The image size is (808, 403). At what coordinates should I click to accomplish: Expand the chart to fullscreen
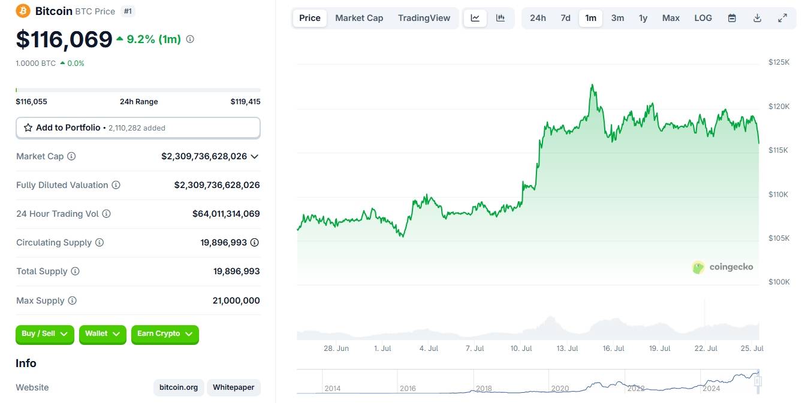[782, 18]
